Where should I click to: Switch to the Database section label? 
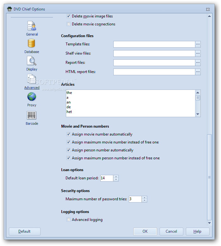pos(32,52)
